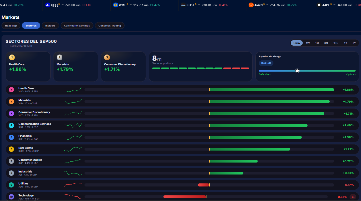
Task: Click the Financials sparkline chart
Action: pyautogui.click(x=73, y=137)
